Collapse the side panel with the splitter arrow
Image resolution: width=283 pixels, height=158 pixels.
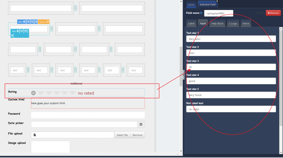(183, 74)
